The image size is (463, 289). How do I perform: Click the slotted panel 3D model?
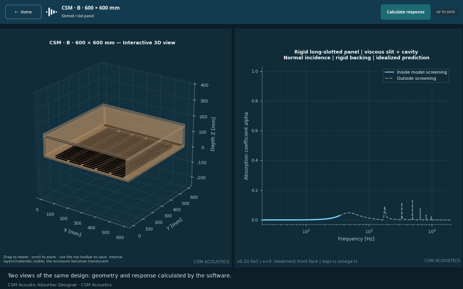114,143
